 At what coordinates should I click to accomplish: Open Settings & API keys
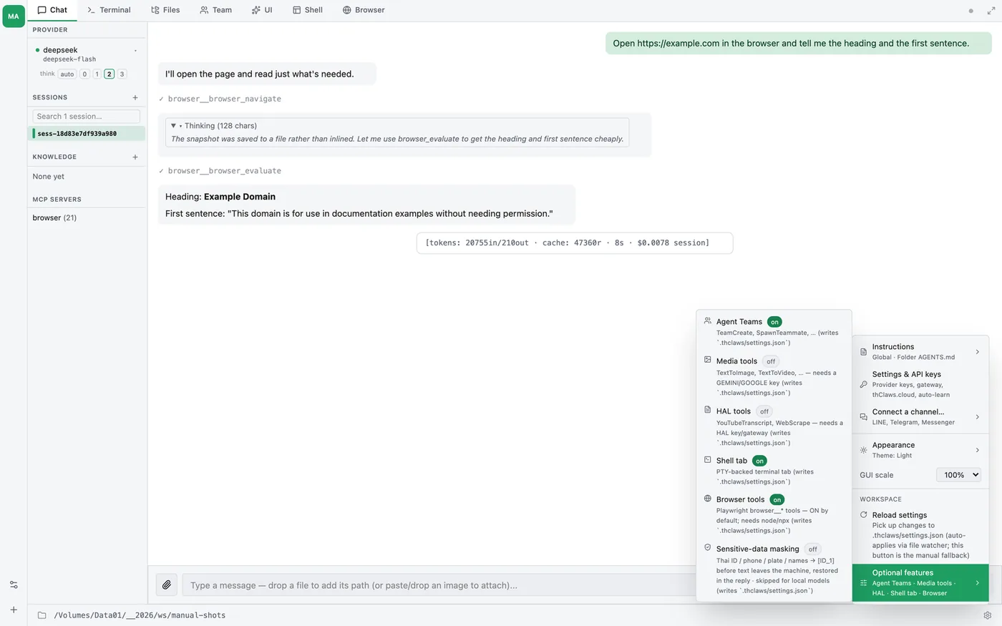tap(920, 384)
